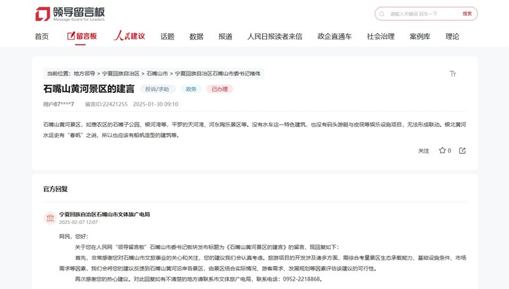The height and width of the screenshot is (289, 509).
Task: Click the 投诉/求助 category tag
Action: point(157,89)
